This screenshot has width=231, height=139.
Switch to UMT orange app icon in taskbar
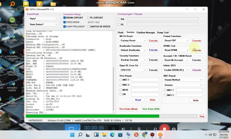pos(160,135)
